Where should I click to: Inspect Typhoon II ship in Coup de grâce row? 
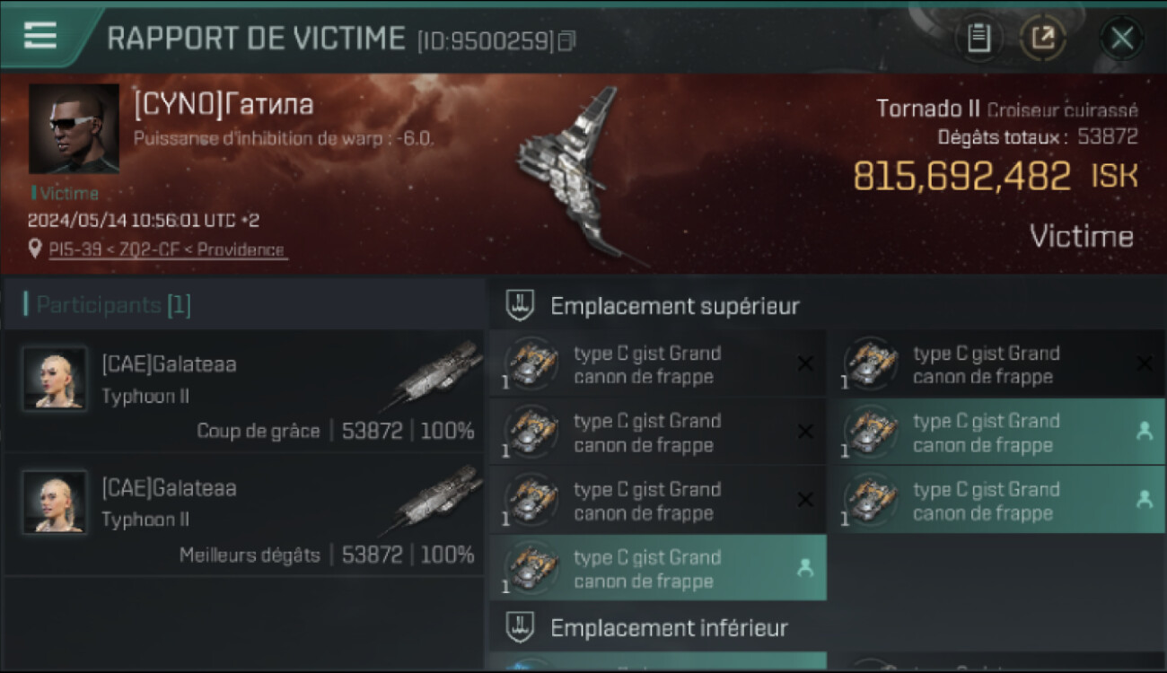coord(436,375)
